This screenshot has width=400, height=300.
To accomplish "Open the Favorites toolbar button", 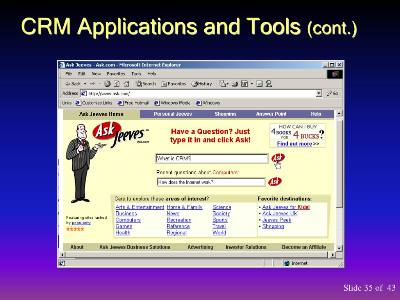I will [173, 84].
